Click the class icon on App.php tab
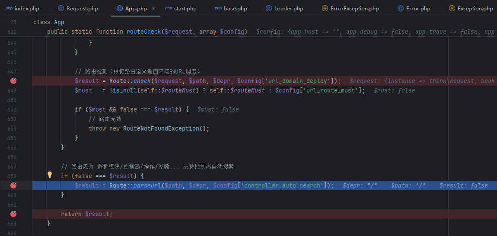 point(119,9)
